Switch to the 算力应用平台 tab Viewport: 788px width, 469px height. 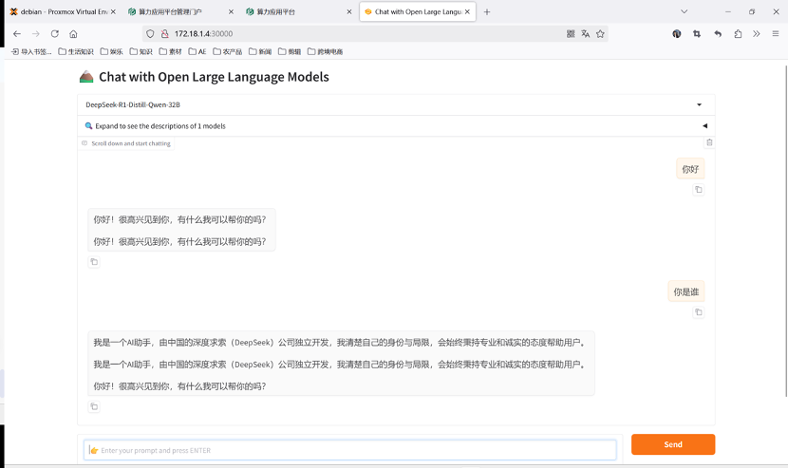[299, 11]
